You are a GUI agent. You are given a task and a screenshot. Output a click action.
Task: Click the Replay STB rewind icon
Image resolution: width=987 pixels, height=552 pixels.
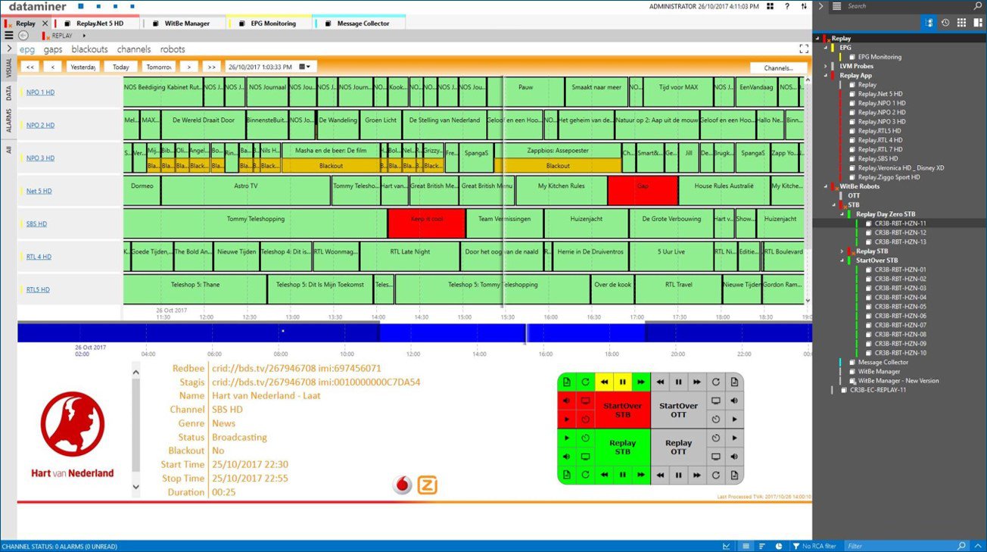604,475
